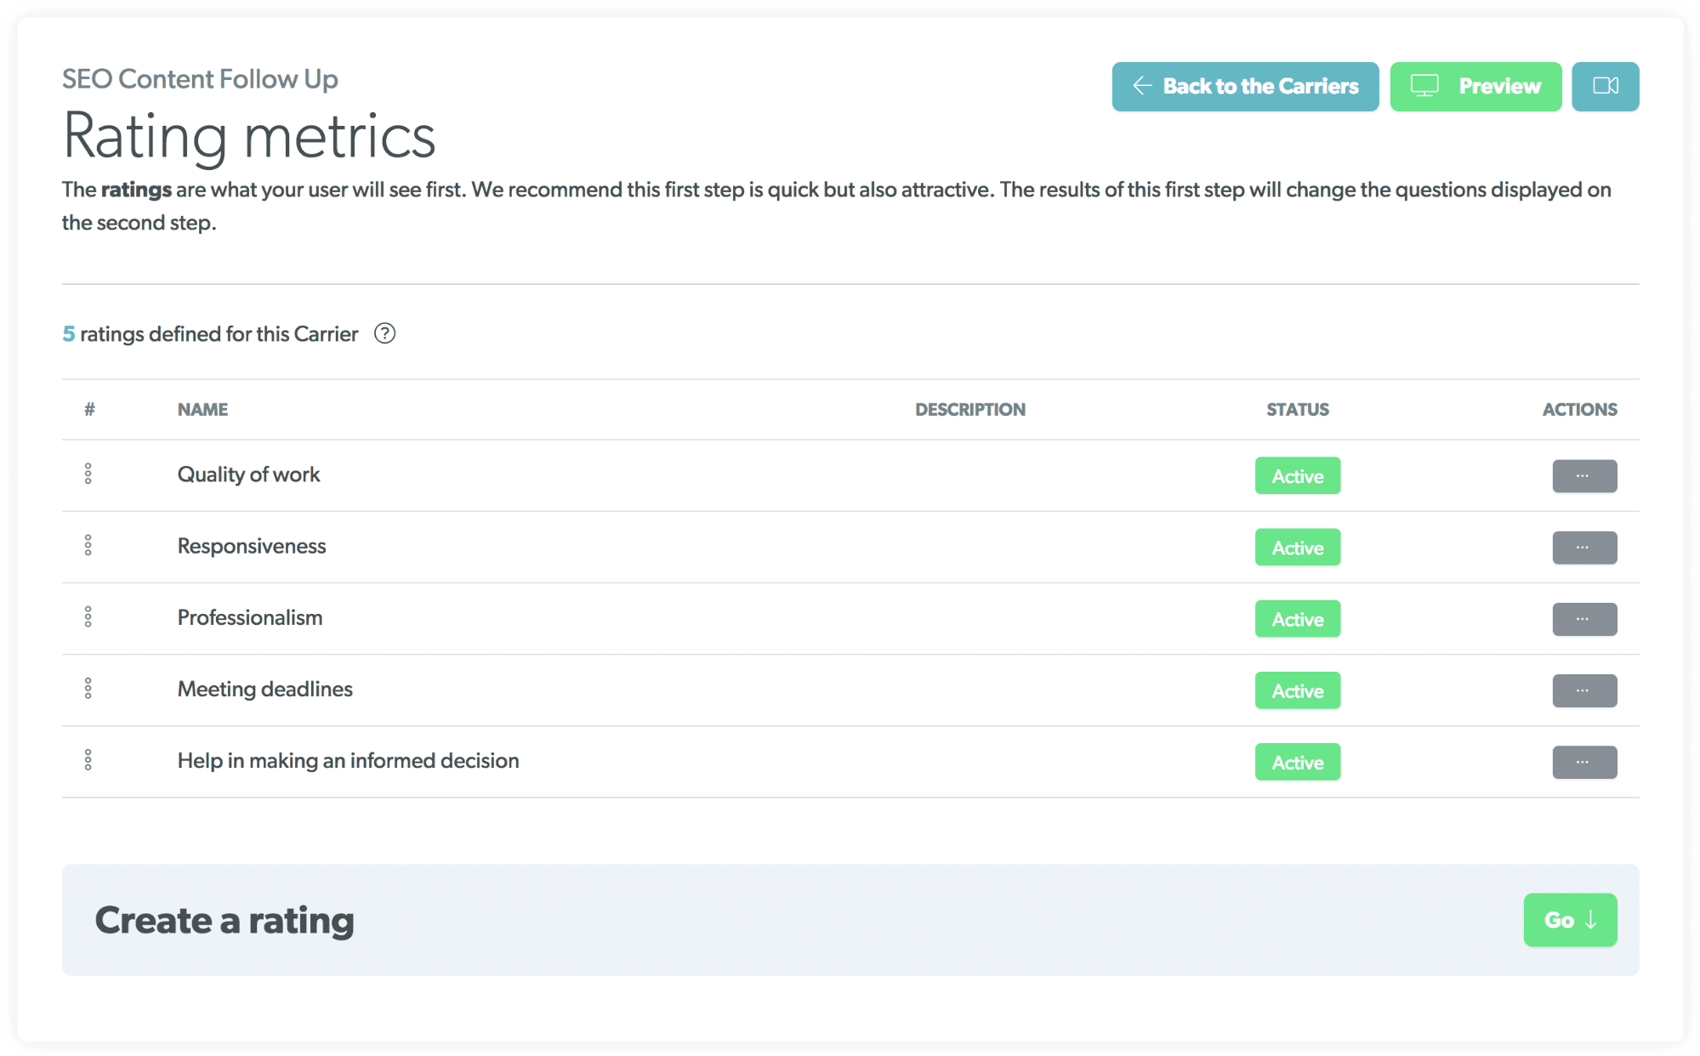The width and height of the screenshot is (1700, 1056).
Task: Click the drag handle beside Quality of work
Action: pos(88,474)
